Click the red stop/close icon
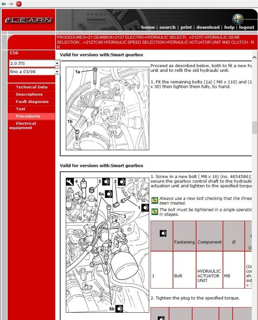The height and width of the screenshot is (320, 258). coord(19,4)
